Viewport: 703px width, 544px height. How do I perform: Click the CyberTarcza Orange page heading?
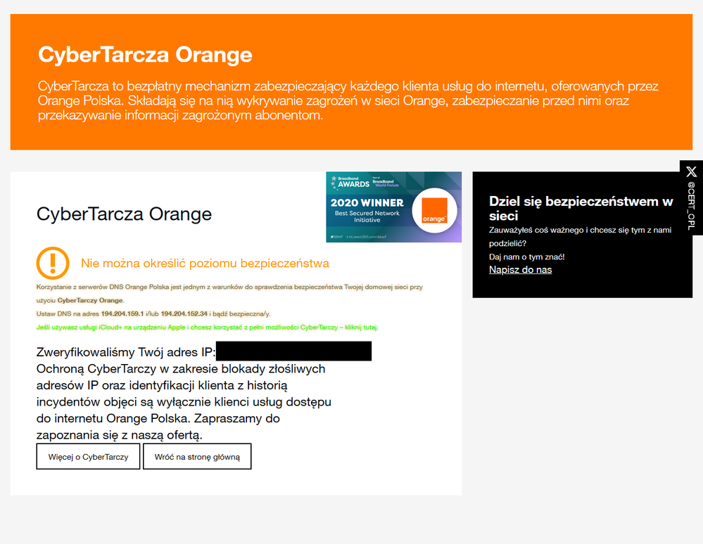pyautogui.click(x=124, y=214)
